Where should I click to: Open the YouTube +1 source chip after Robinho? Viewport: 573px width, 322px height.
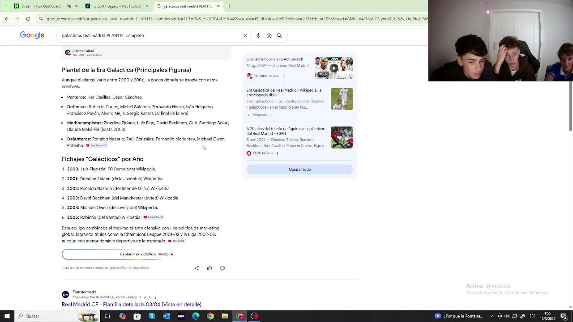154,217
